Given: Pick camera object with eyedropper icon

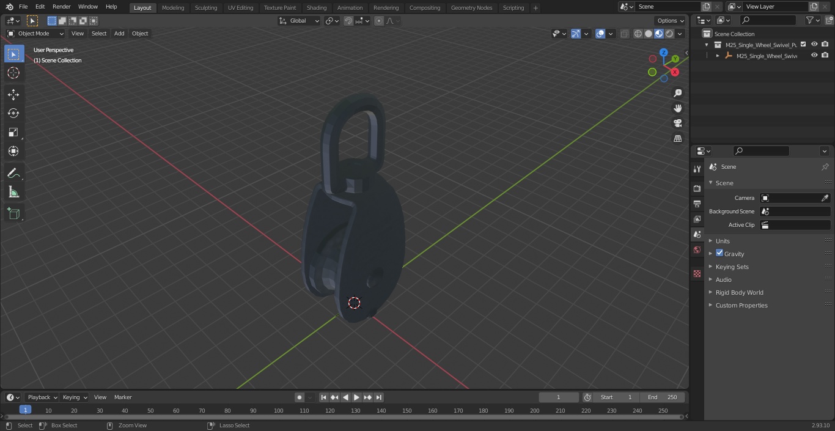Looking at the screenshot, I should (x=825, y=198).
